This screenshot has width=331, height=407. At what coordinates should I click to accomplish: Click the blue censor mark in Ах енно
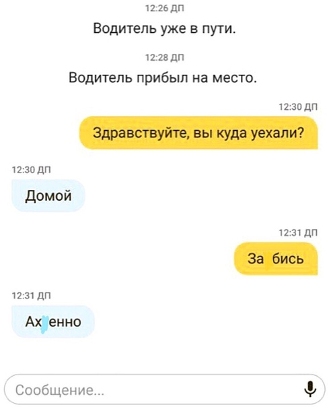point(45,324)
